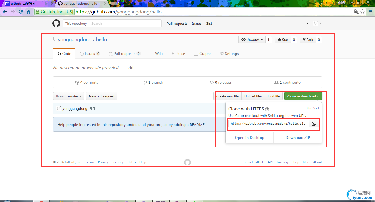The image size is (375, 202).
Task: Click Find file button
Action: (x=274, y=96)
